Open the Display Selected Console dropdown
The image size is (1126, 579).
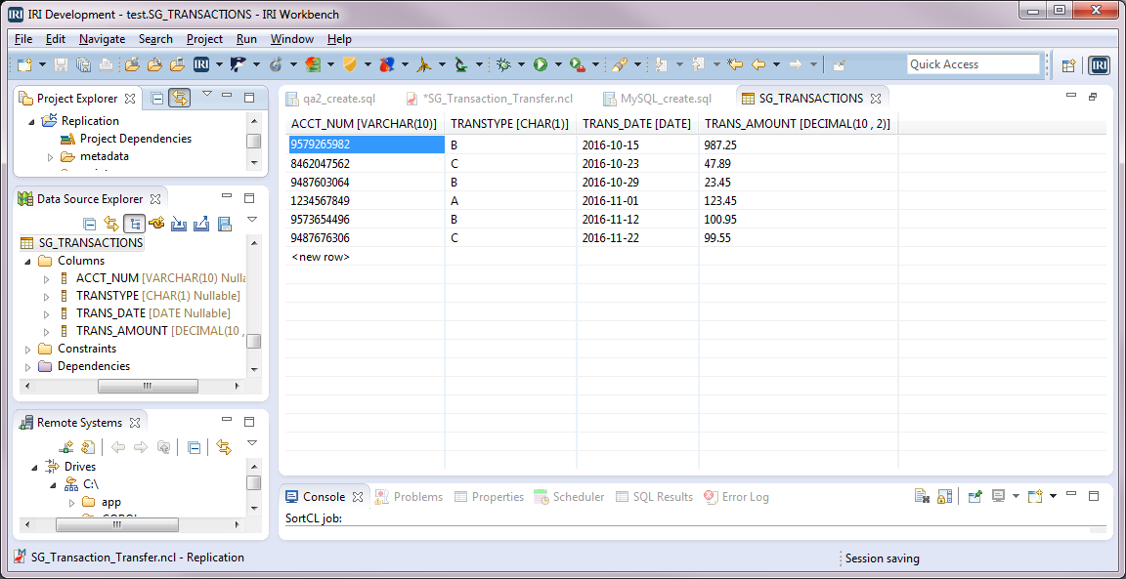pos(1017,496)
